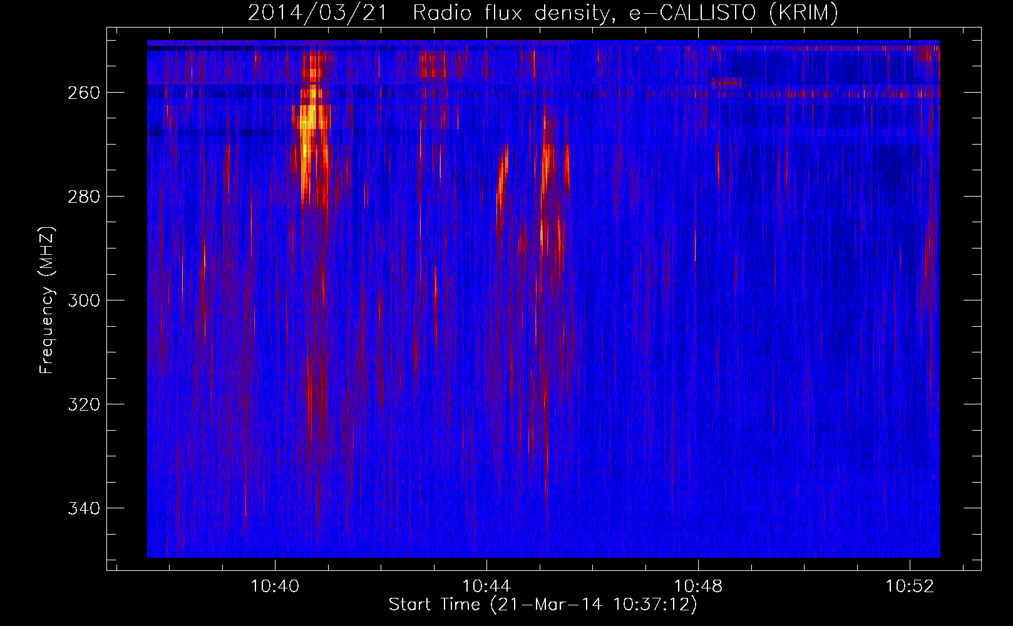Image resolution: width=1013 pixels, height=626 pixels.
Task: Click the 300 frequency tick label
Action: (x=84, y=300)
